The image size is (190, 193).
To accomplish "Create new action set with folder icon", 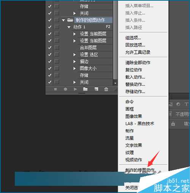I will click(x=85, y=89).
